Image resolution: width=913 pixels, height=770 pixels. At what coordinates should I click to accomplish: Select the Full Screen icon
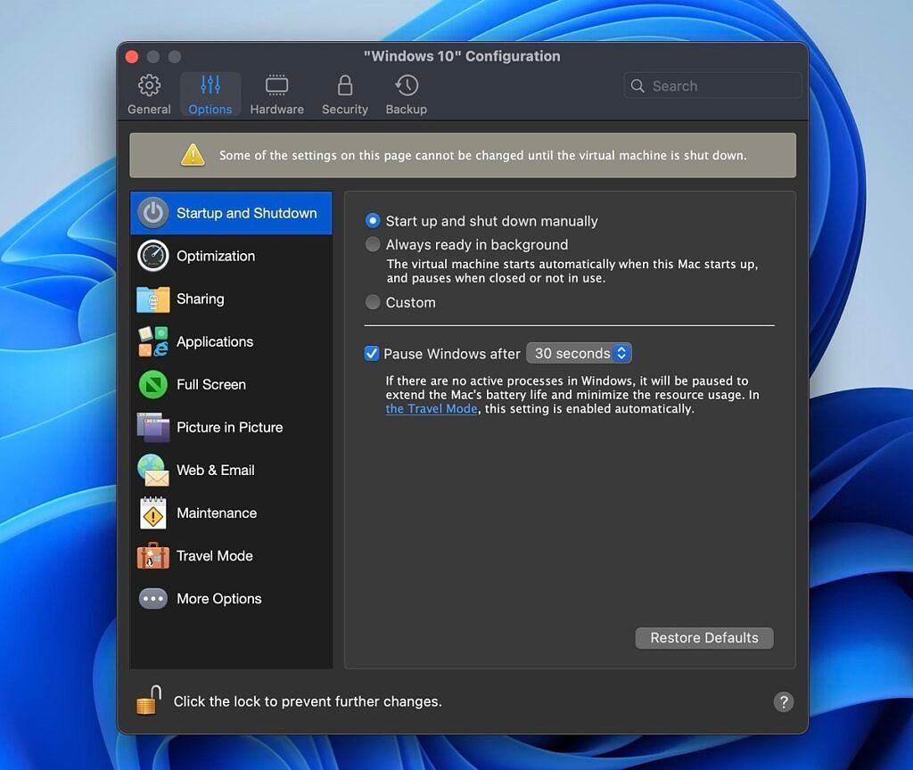(x=152, y=384)
